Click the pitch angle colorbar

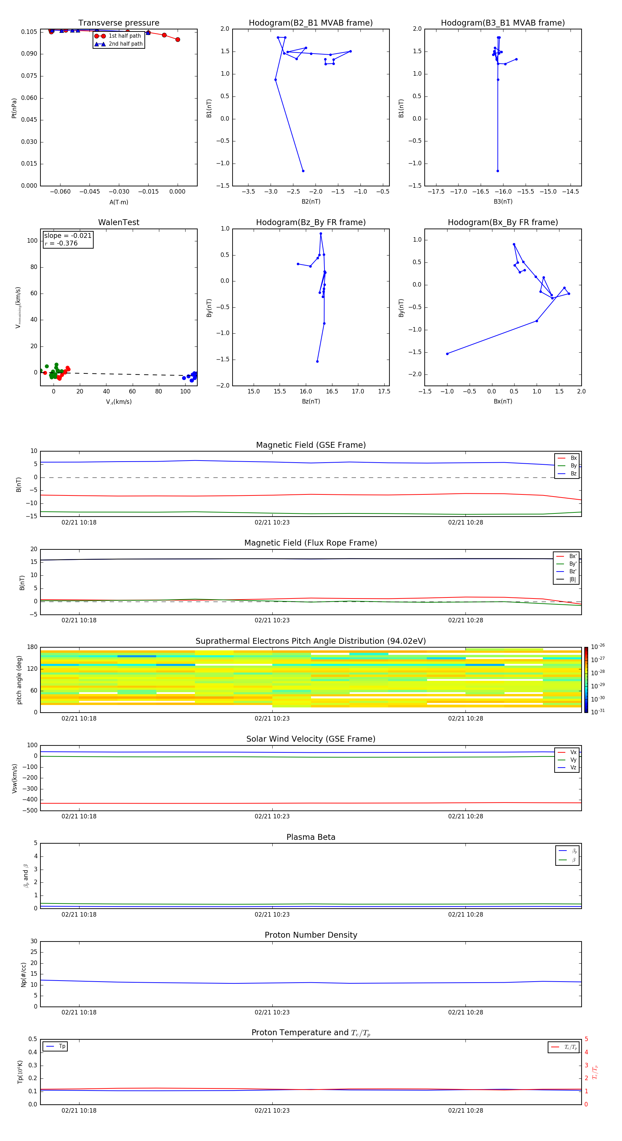[586, 680]
